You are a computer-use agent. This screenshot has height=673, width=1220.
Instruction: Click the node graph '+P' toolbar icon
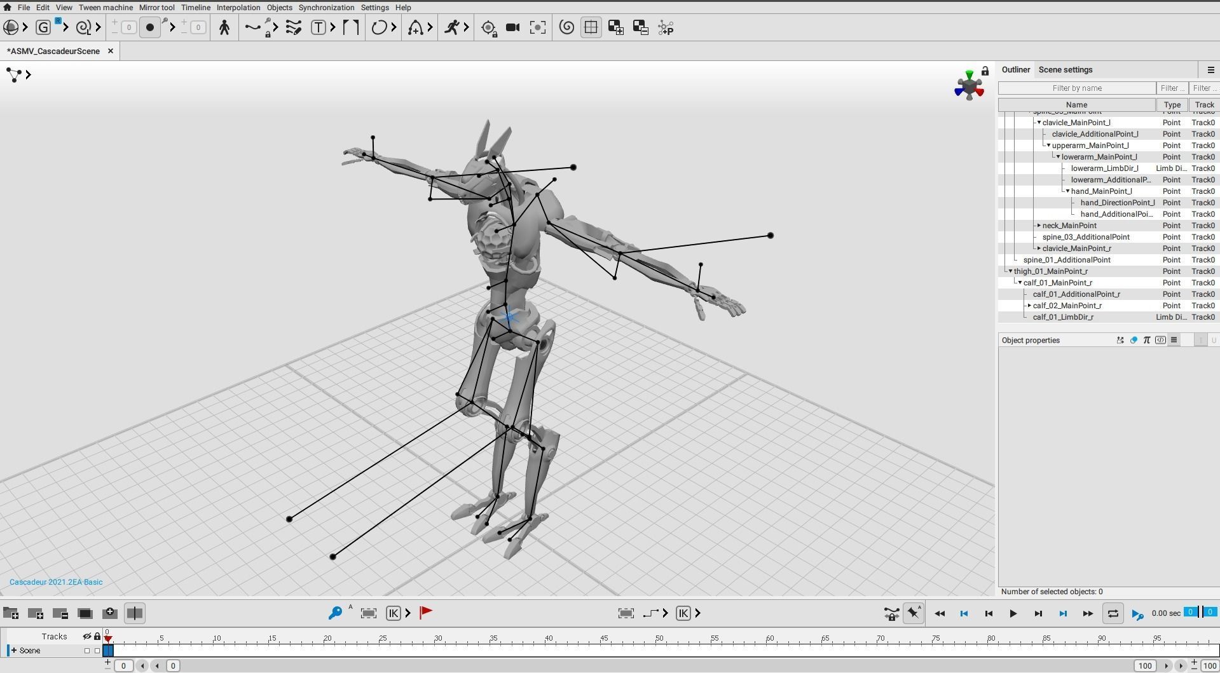click(666, 27)
